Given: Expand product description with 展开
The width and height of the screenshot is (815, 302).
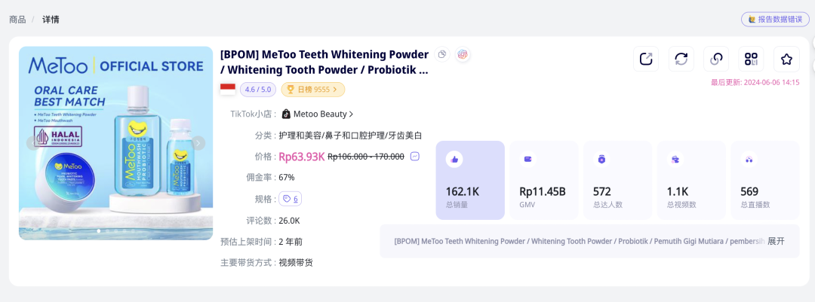Looking at the screenshot, I should [776, 242].
